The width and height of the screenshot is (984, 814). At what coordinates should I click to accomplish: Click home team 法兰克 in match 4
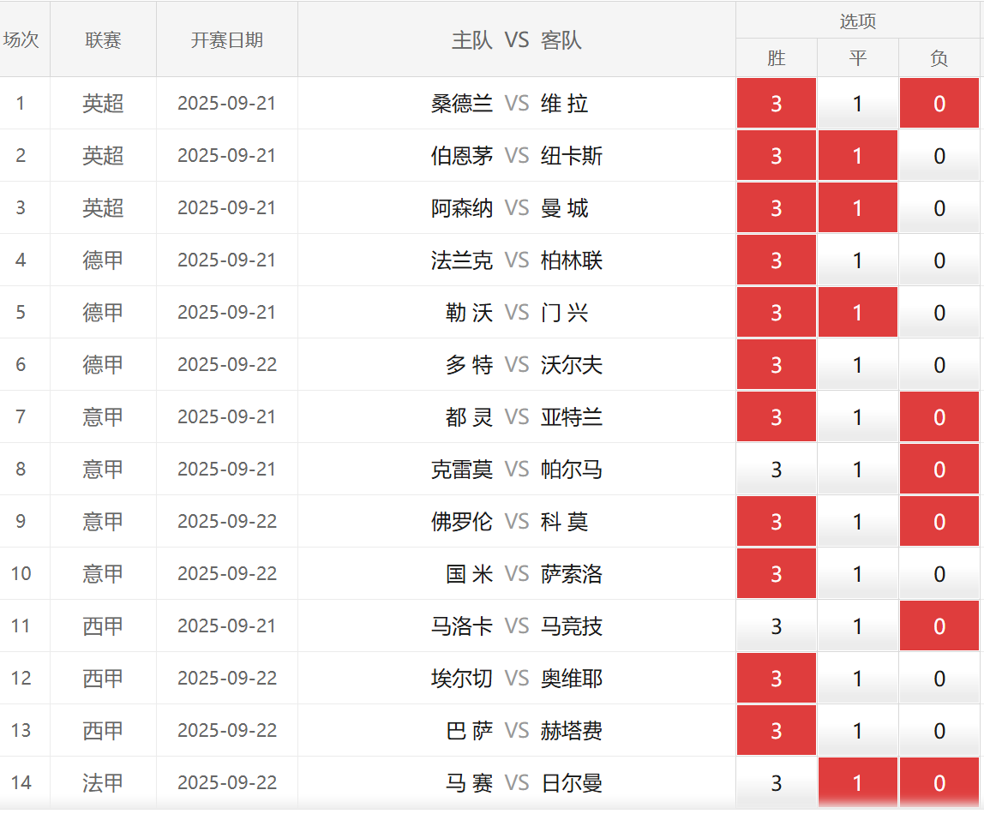tap(462, 260)
